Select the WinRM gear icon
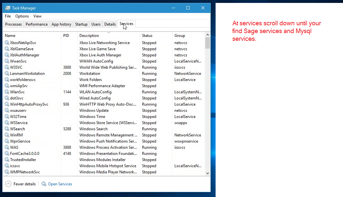Image resolution: width=343 pixels, height=197 pixels. coord(7,135)
